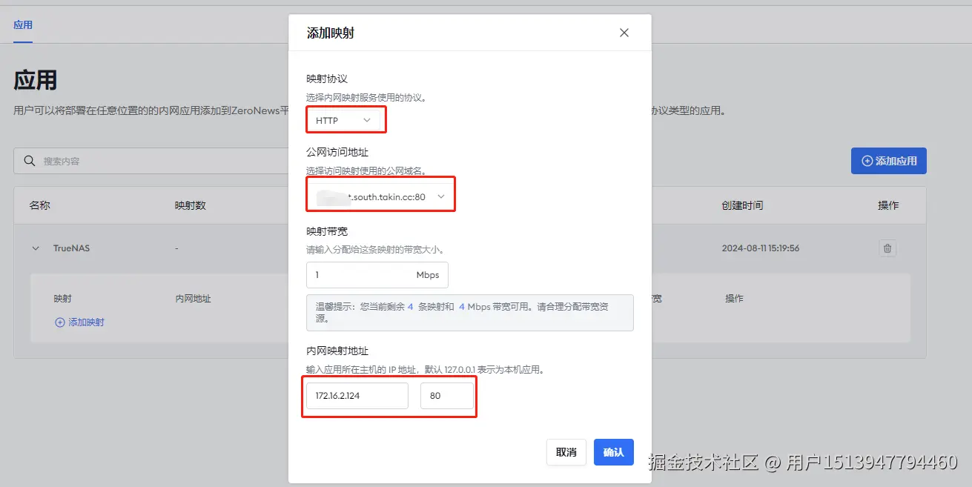Switch to the 应用 tab
Screen dimensions: 972x487
(x=23, y=25)
